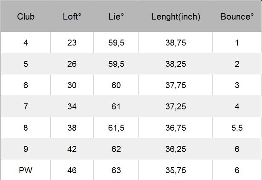Viewport: 262px width, 180px height.
Task: Select the Lenght(inch) column header
Action: 176,17
